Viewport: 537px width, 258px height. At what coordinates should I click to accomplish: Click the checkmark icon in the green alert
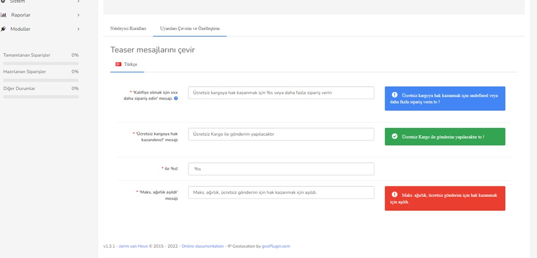click(395, 136)
